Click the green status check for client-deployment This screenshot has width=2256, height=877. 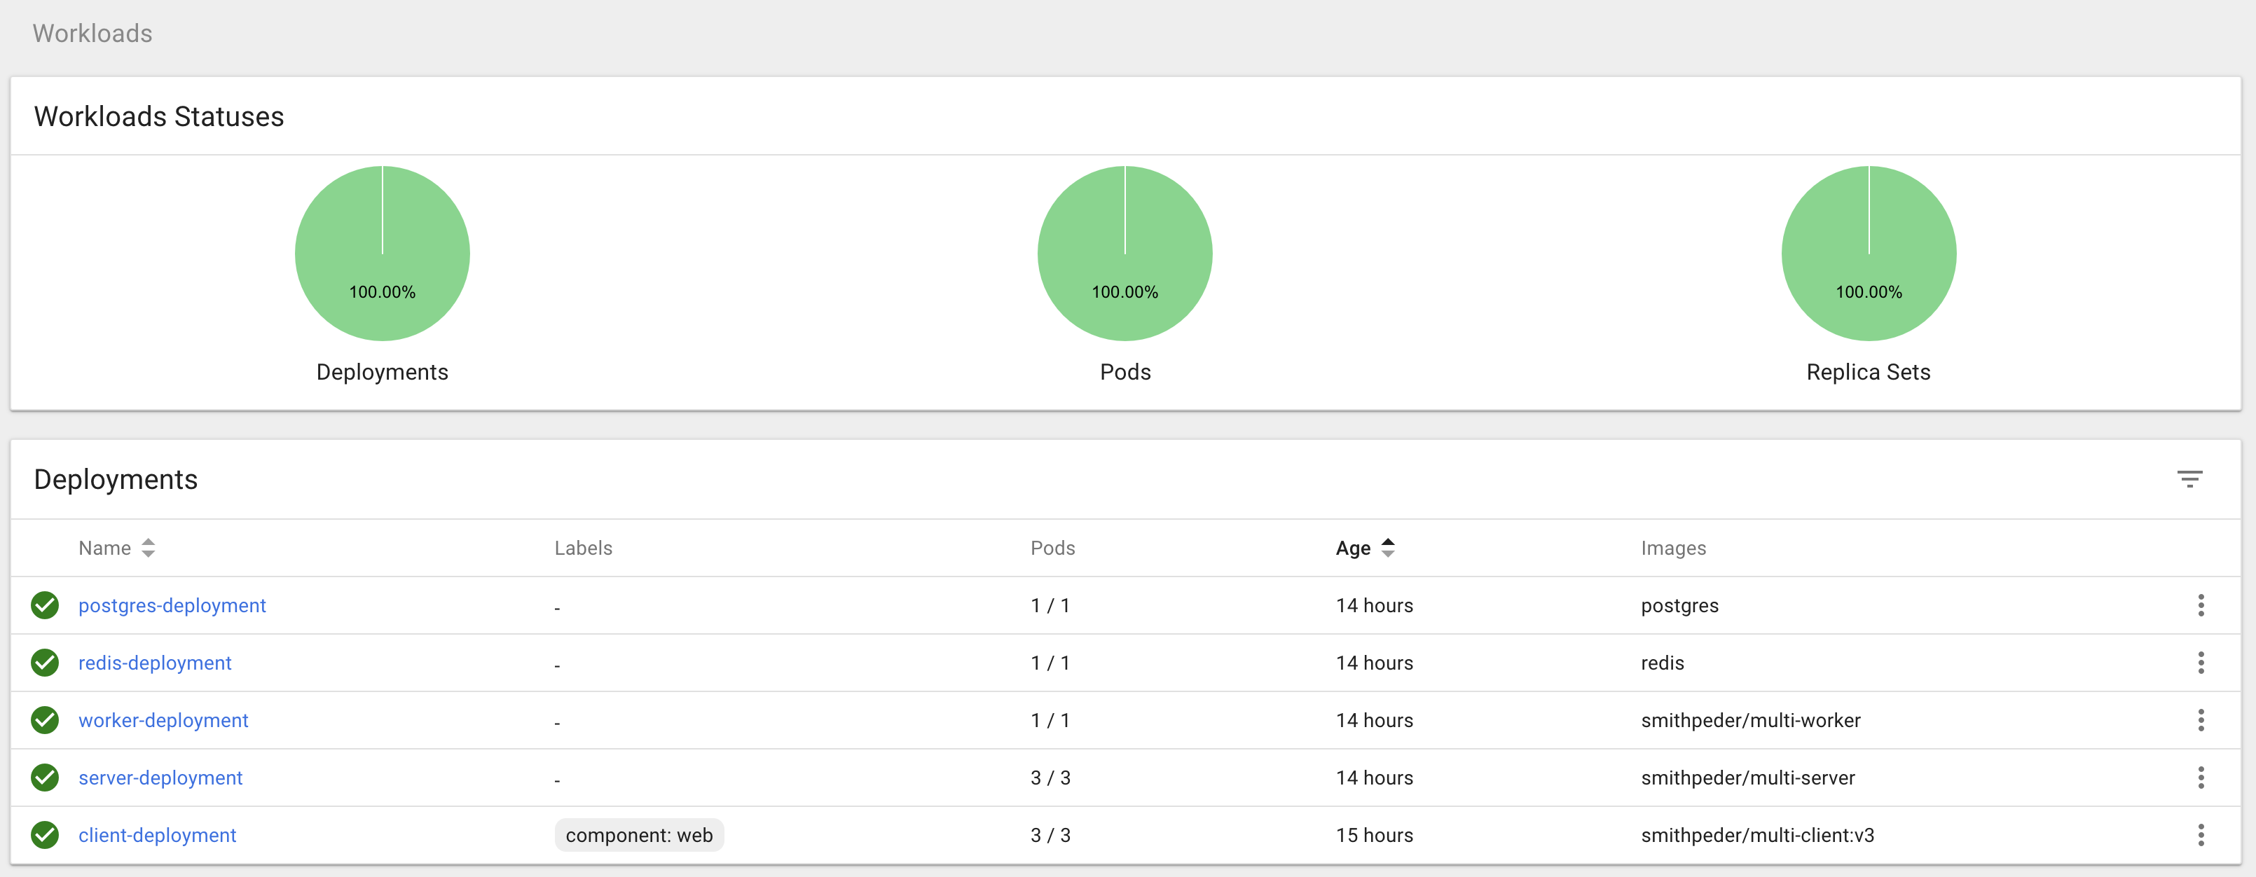point(45,835)
